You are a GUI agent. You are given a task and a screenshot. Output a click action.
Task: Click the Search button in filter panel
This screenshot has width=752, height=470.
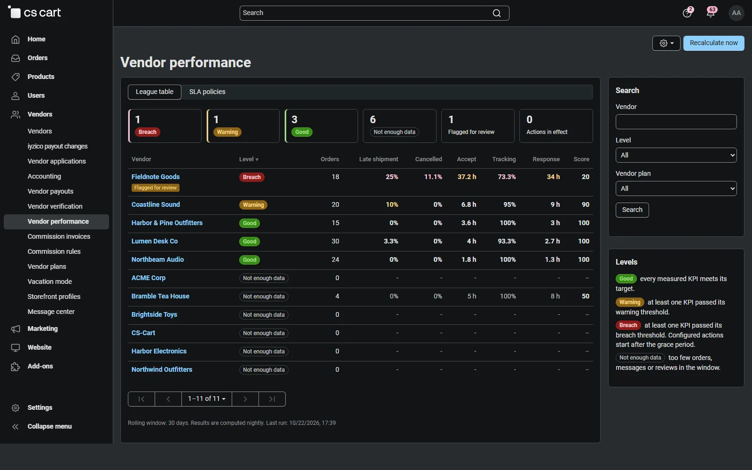click(x=632, y=210)
